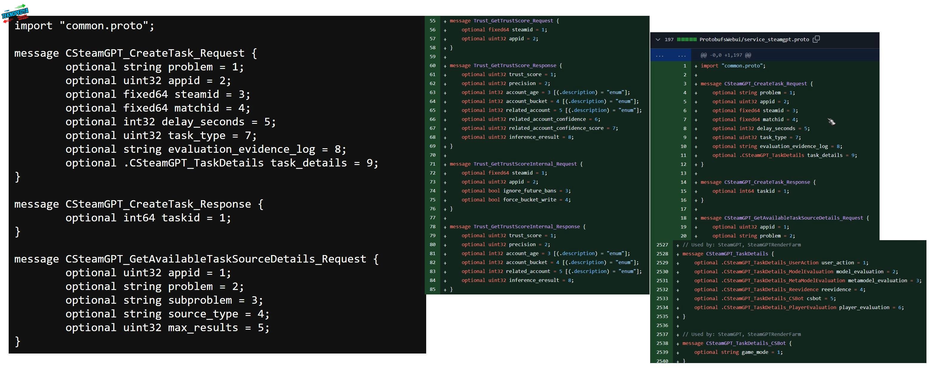Click plus marker beside CSteamGPT_TaskDetails message
Image resolution: width=936 pixels, height=375 pixels.
[x=677, y=254]
